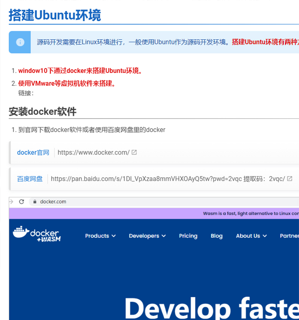Open the https://www.docker.com/ link

point(93,153)
